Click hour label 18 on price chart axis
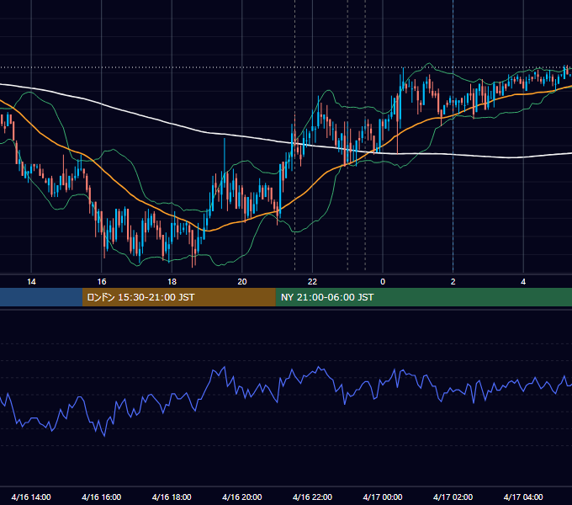Screen dimensions: 572x505 click(x=172, y=281)
